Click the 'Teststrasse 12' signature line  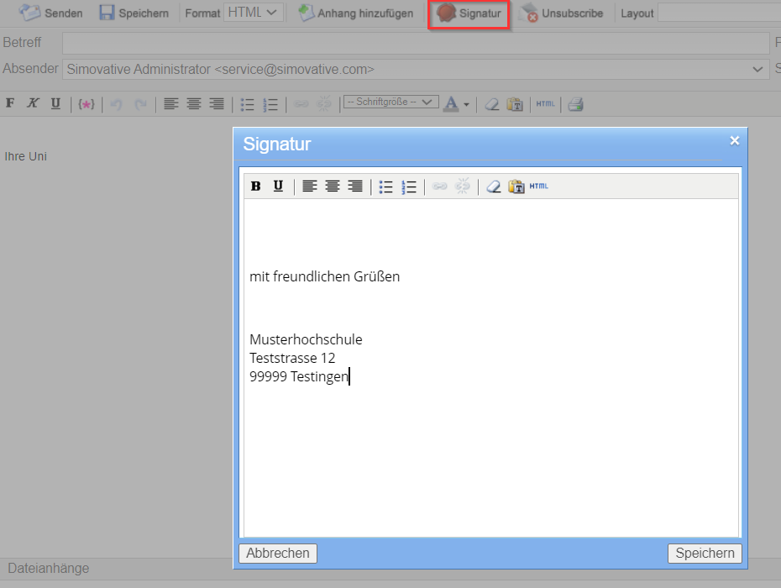point(292,358)
